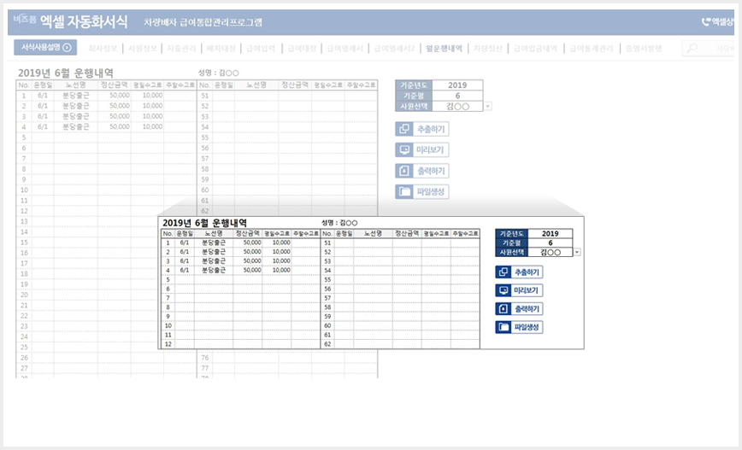Click row number 12 in enlarged callout

(168, 344)
